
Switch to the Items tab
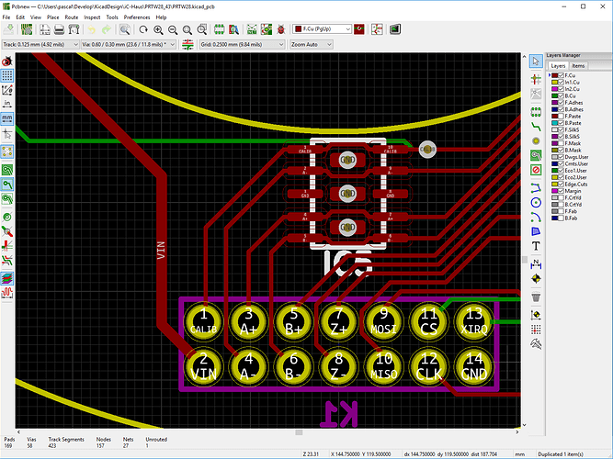pyautogui.click(x=578, y=66)
